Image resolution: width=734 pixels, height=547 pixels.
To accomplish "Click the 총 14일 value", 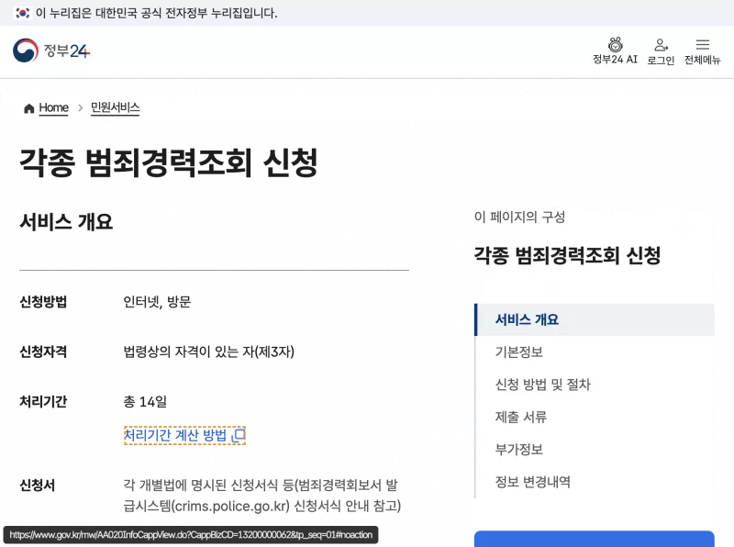I will coord(145,402).
